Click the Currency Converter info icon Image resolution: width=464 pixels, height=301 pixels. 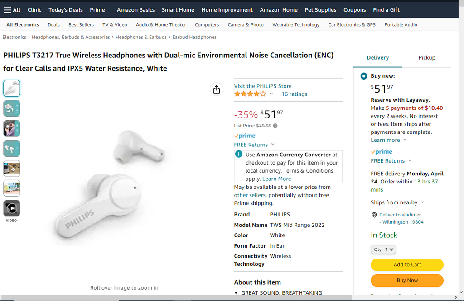(239, 155)
